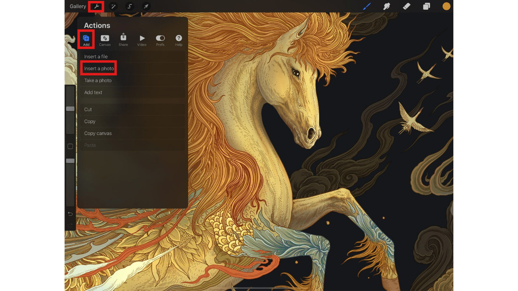Choose the Paint brush tool
Viewport: 518px width, 291px height.
(x=366, y=6)
